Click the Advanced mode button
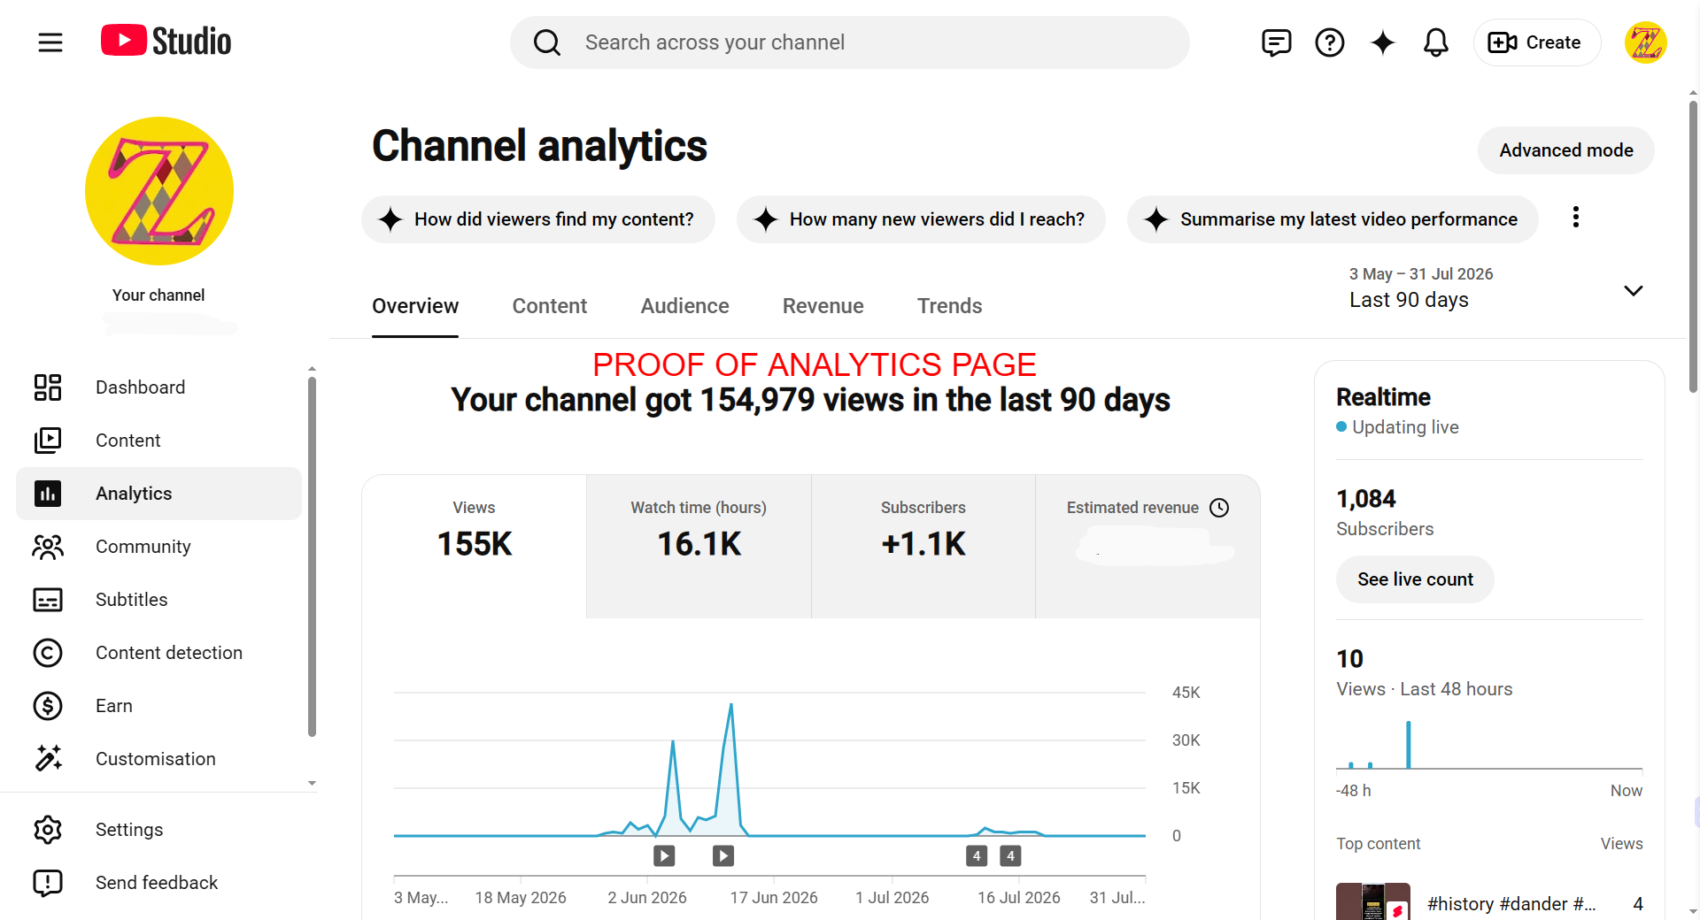The image size is (1700, 920). tap(1565, 150)
